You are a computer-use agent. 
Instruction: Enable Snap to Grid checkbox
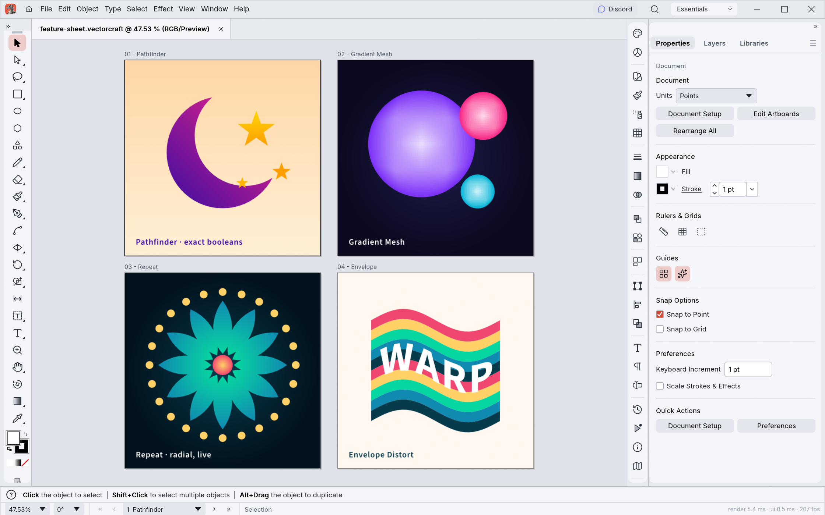pos(660,329)
